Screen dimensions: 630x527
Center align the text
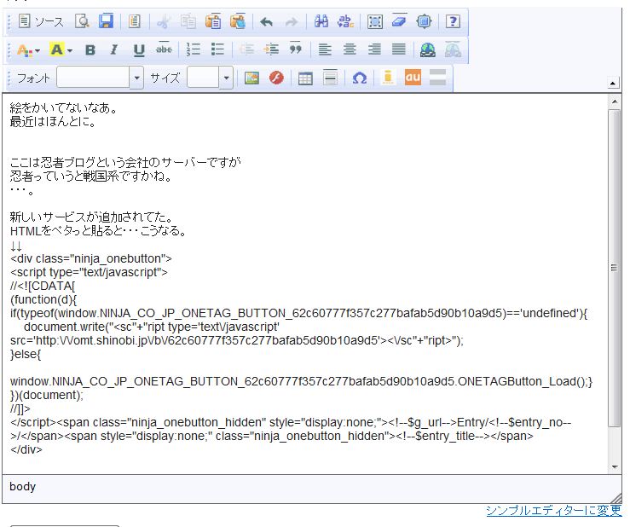350,50
